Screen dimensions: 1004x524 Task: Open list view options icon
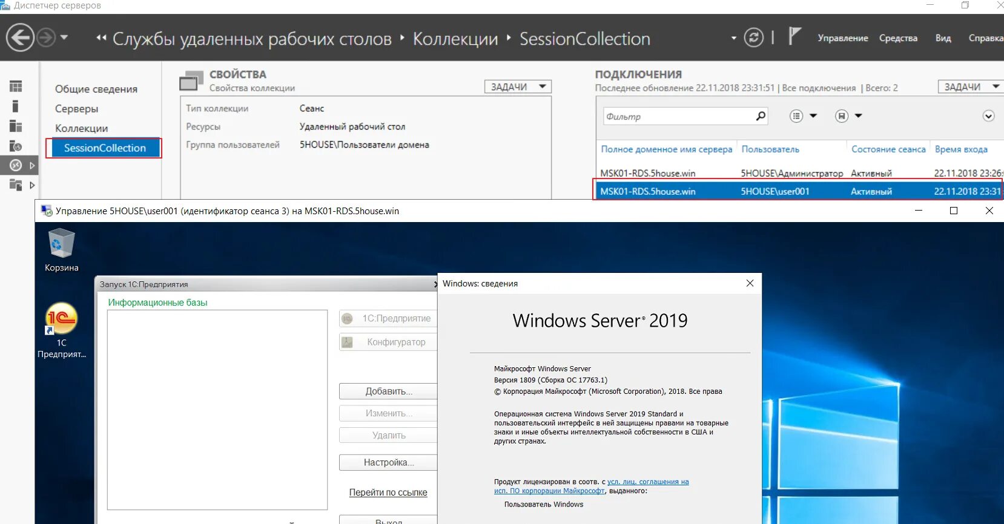pos(796,116)
